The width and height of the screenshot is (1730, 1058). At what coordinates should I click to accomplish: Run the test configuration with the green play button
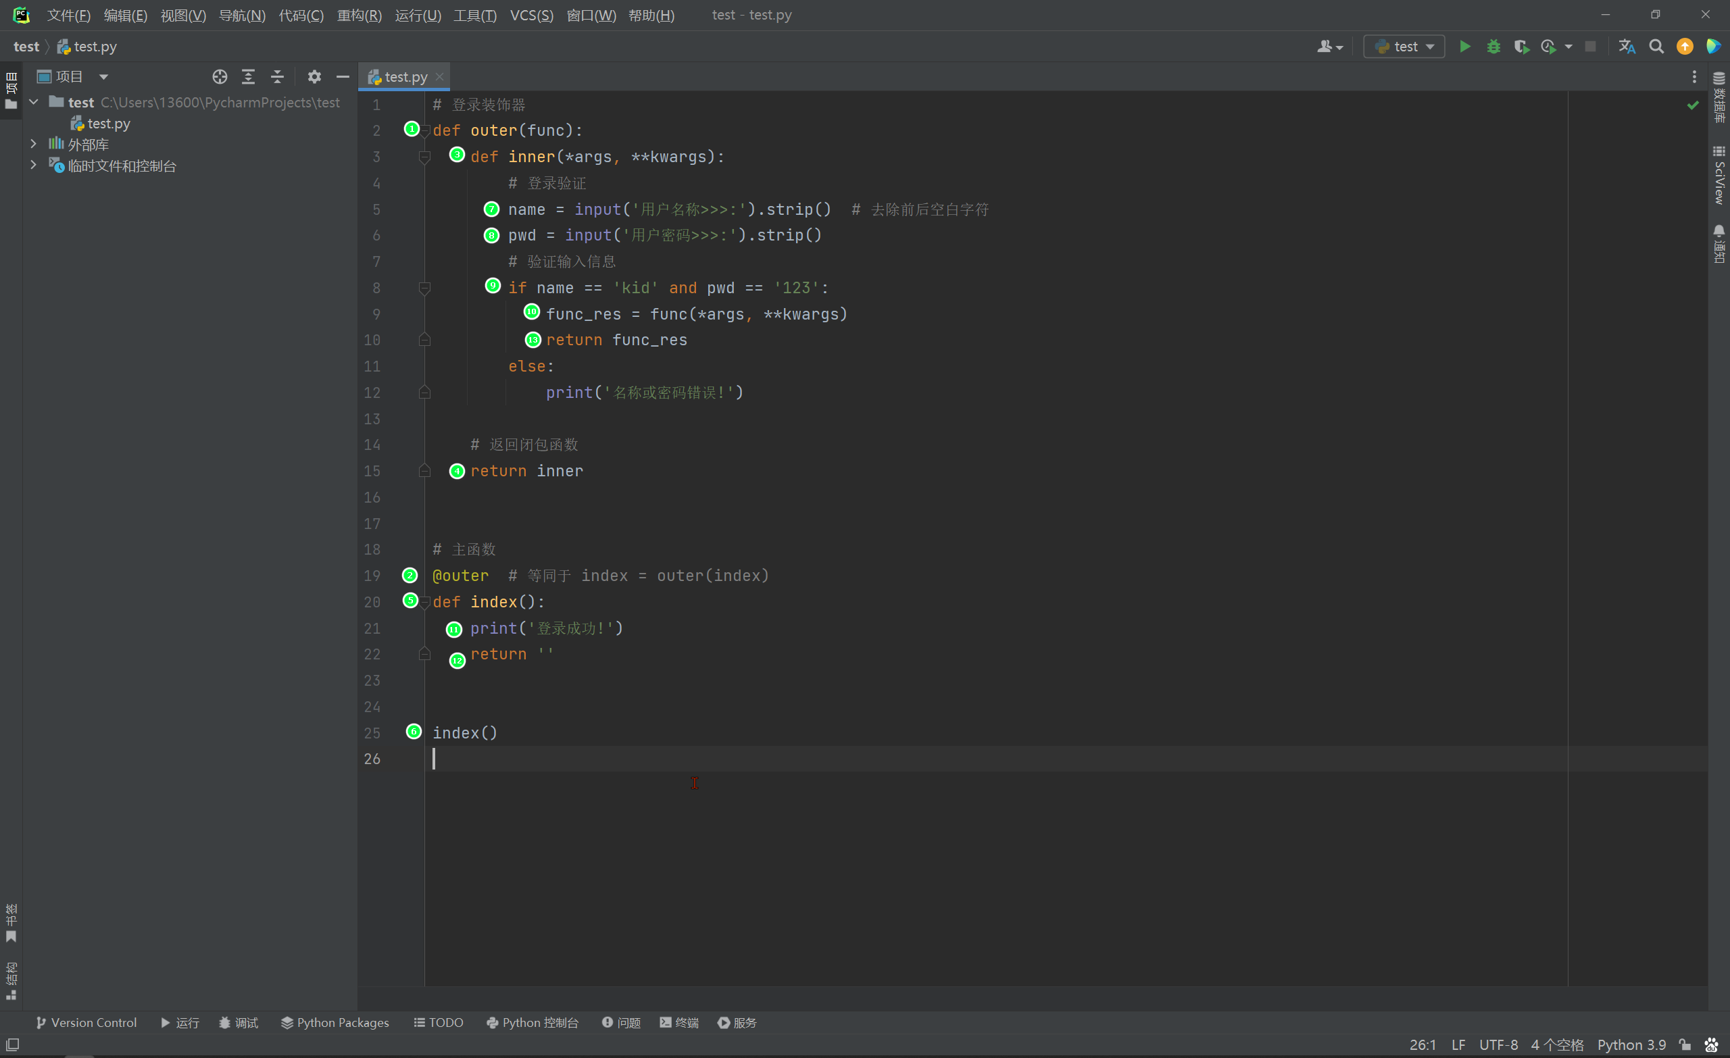click(x=1464, y=47)
